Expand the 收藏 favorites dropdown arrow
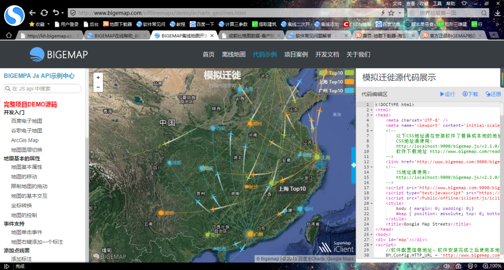 coord(48,24)
